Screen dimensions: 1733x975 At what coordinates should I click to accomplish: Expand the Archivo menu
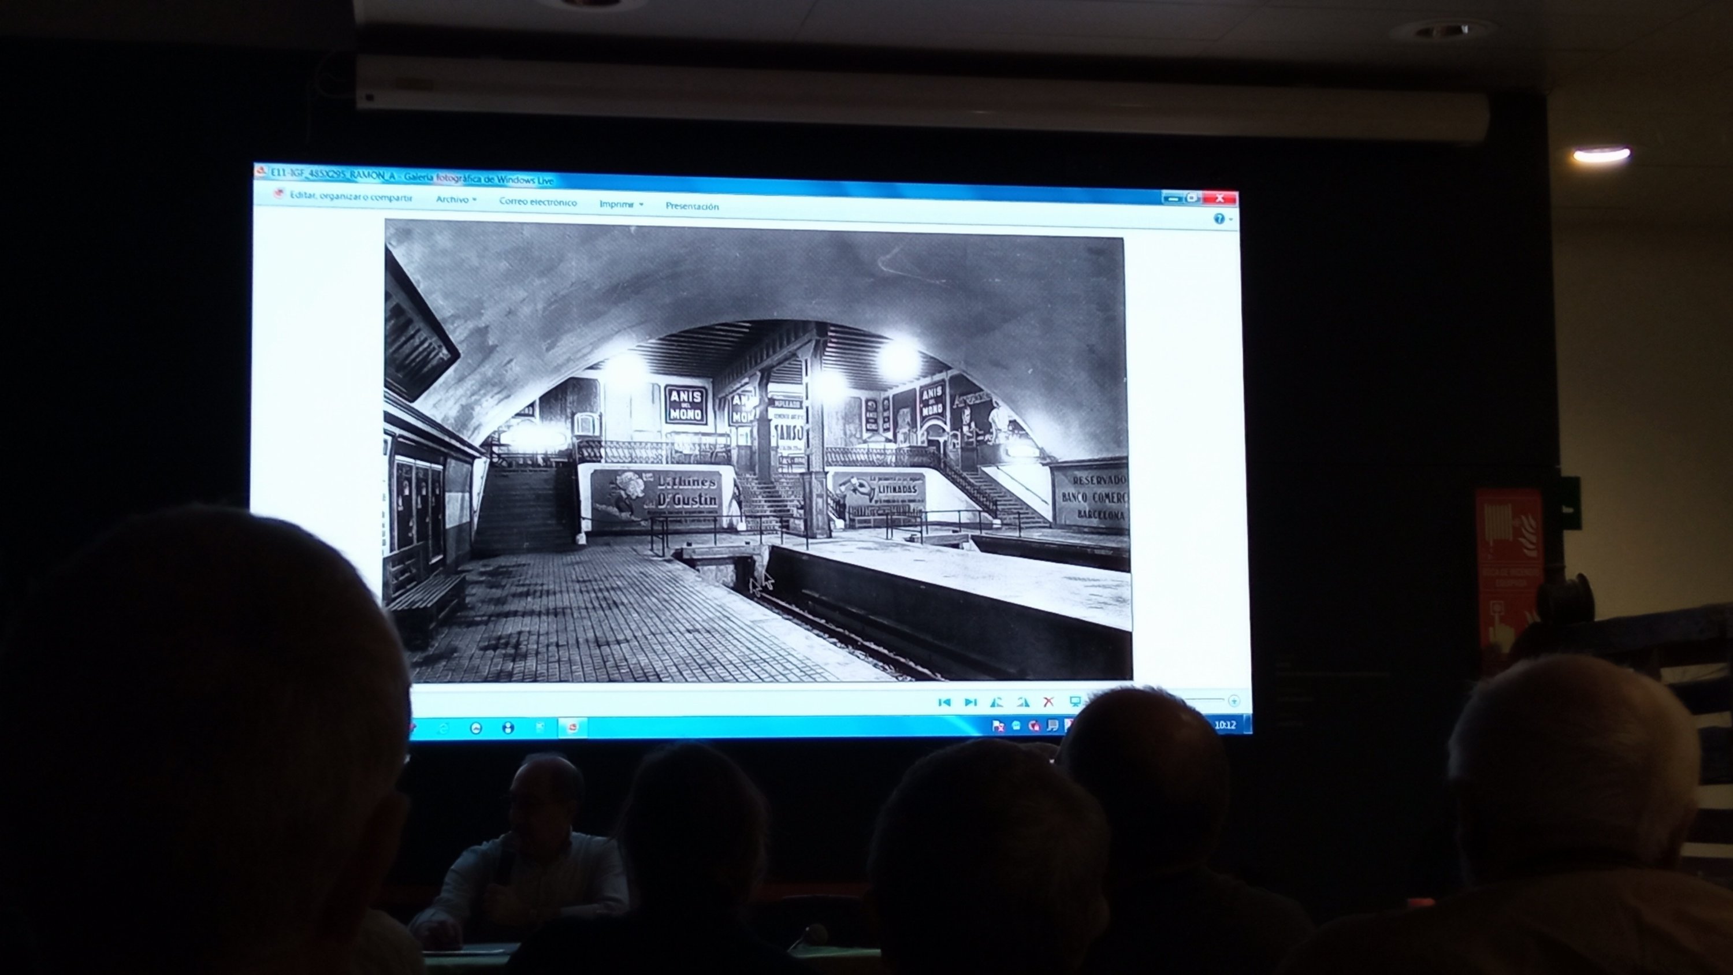[455, 199]
